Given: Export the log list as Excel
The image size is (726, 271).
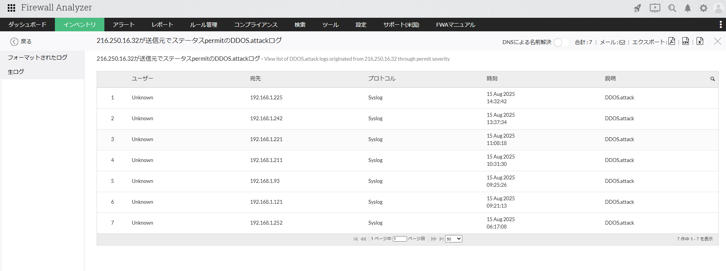Looking at the screenshot, I should point(700,41).
